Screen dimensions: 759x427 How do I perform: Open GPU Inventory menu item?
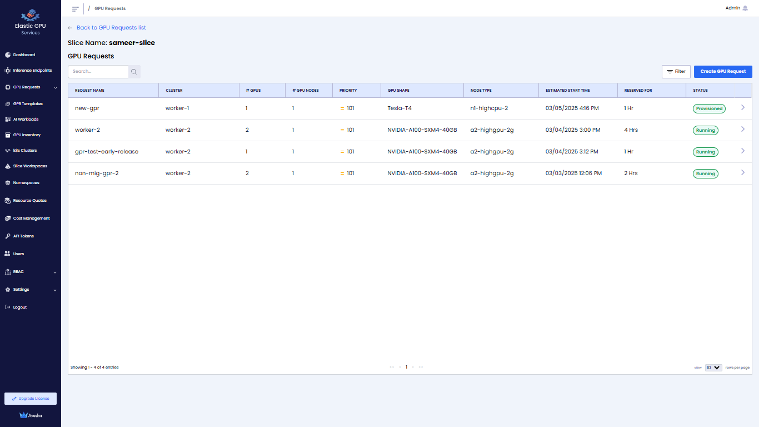tap(27, 135)
